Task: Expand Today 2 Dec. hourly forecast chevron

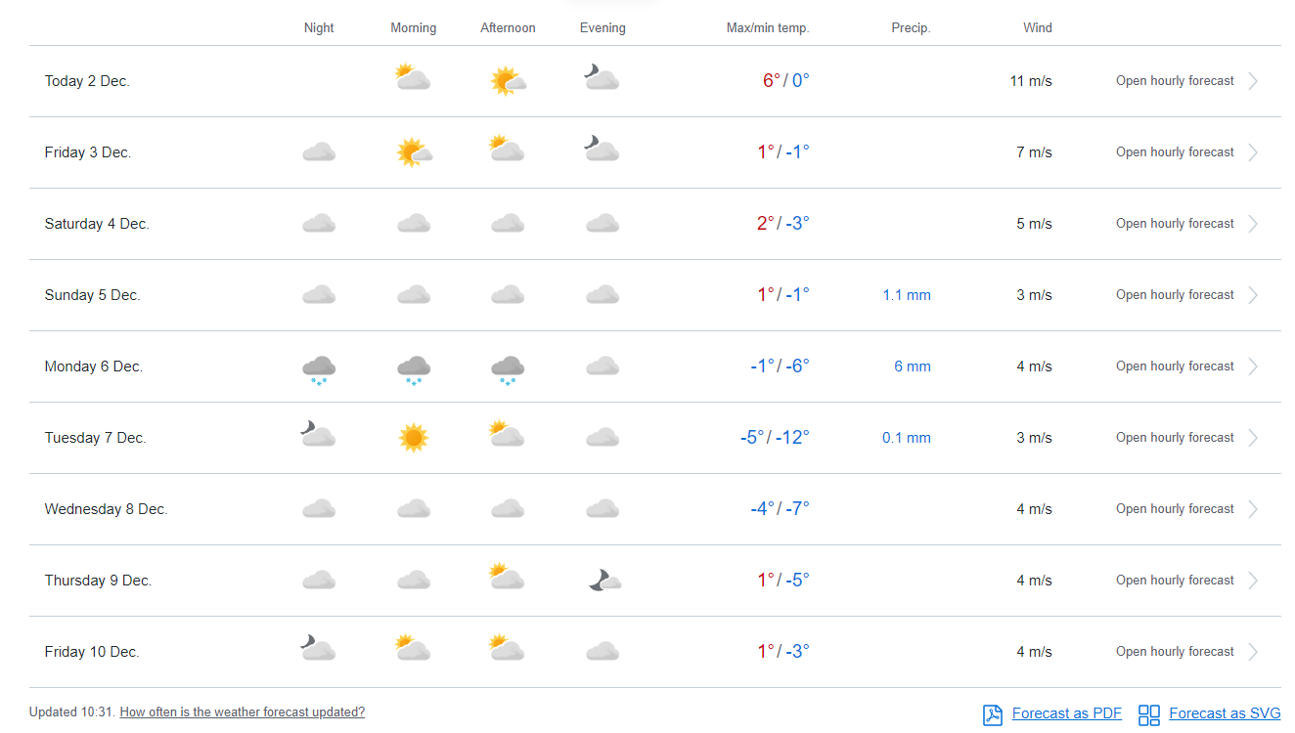Action: point(1253,81)
